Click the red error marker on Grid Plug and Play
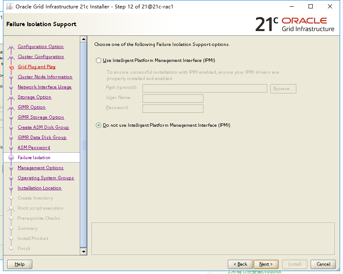The height and width of the screenshot is (274, 343). point(12,68)
